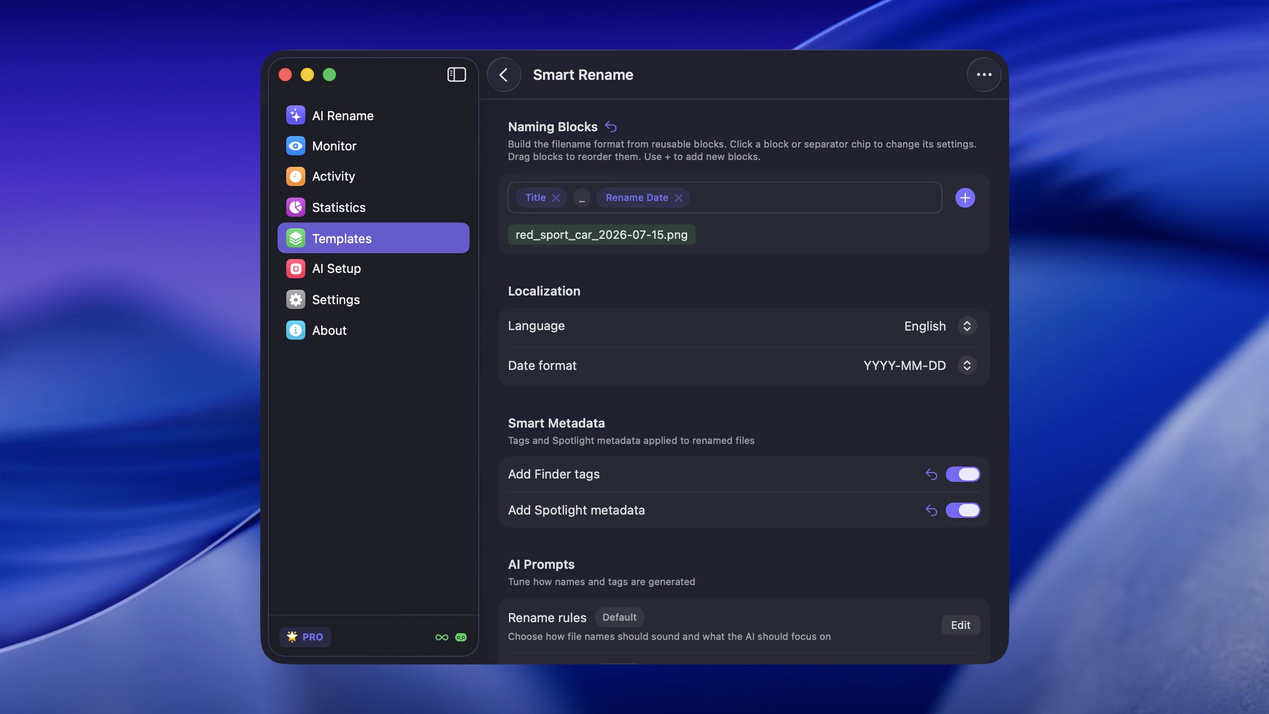Toggle the sidebar panel icon

tap(456, 75)
